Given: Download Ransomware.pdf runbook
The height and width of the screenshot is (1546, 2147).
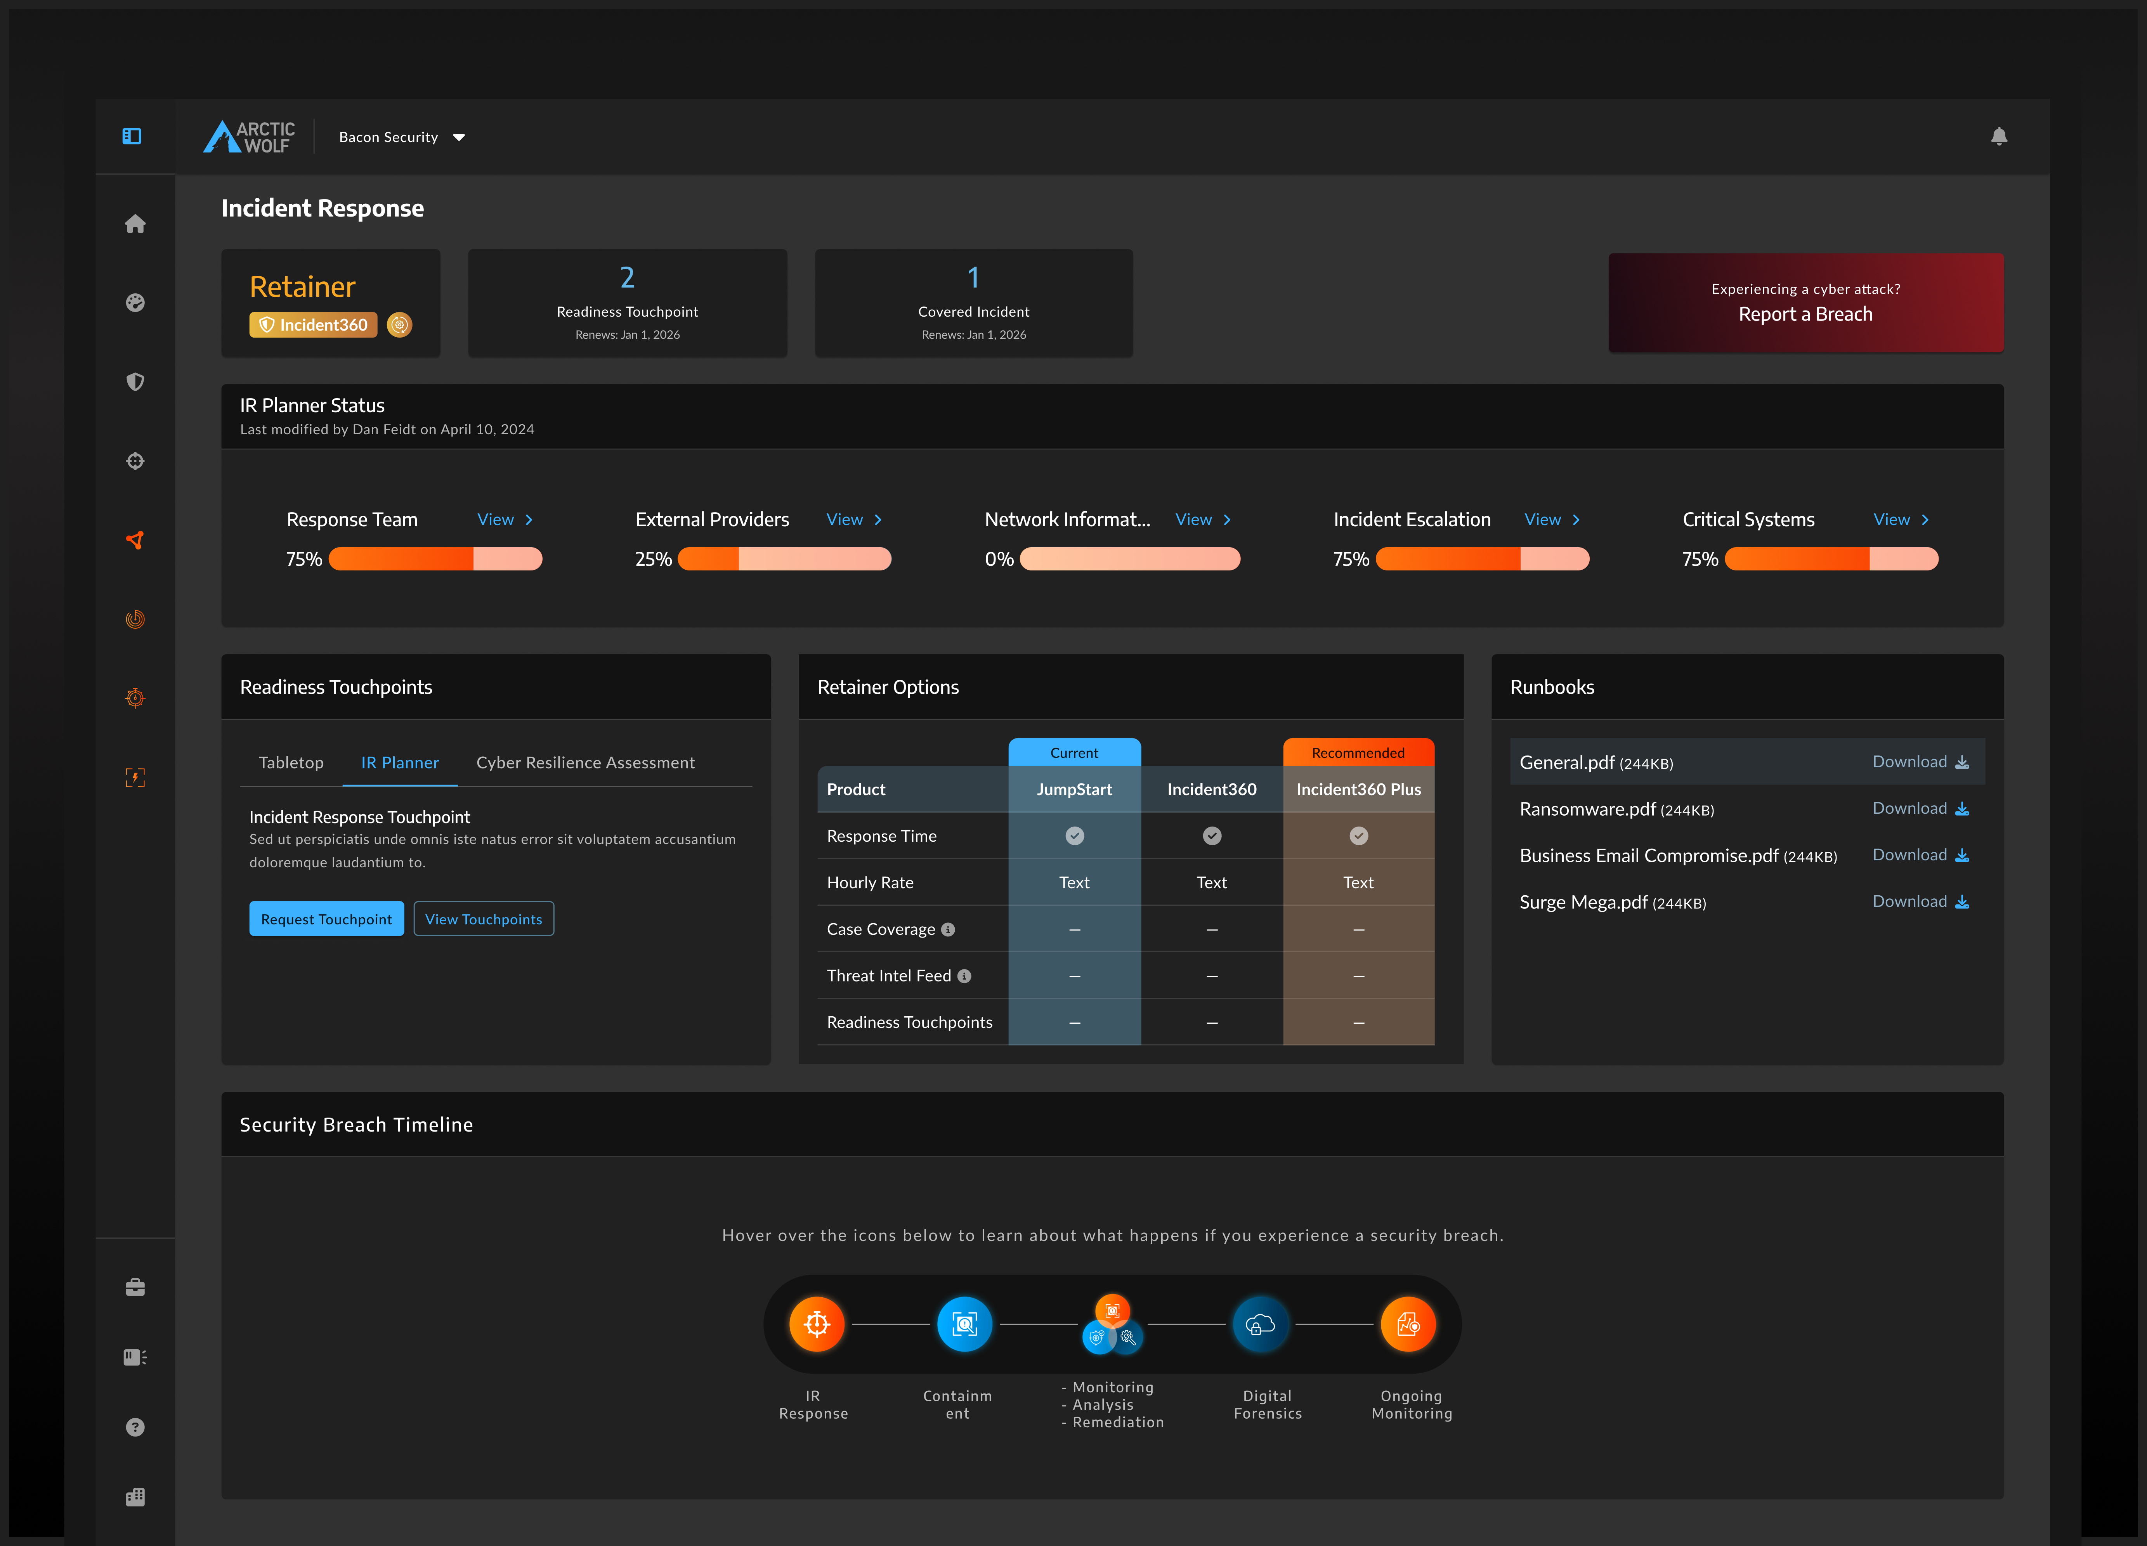Looking at the screenshot, I should 1921,808.
